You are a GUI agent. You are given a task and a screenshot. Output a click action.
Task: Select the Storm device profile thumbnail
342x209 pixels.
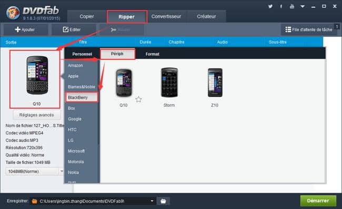point(169,82)
